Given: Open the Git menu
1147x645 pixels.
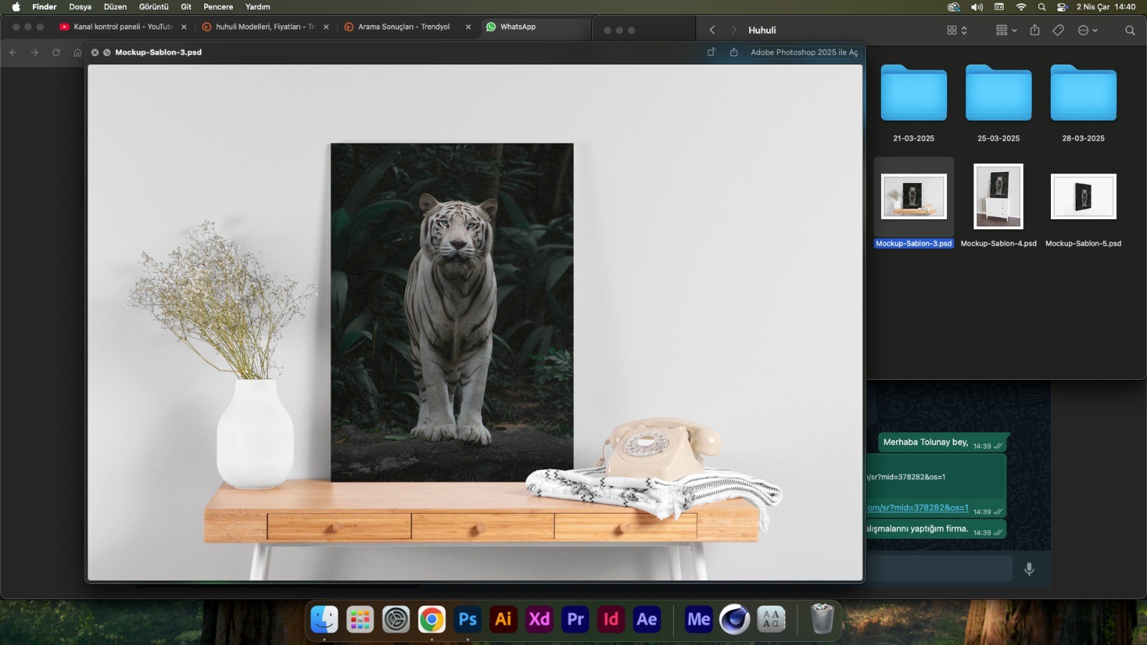Looking at the screenshot, I should tap(186, 6).
